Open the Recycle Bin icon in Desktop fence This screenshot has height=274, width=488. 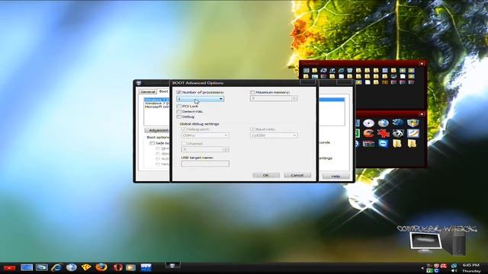coord(350,71)
